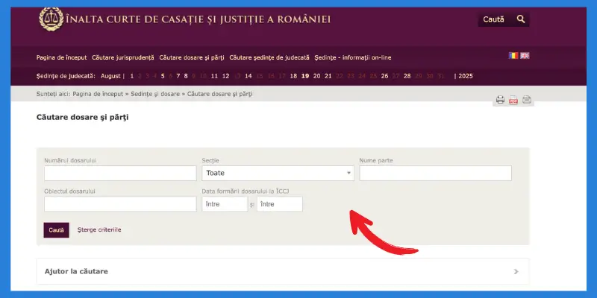Click the Nume parte input field
Screen dimensions: 597x298
coord(436,173)
